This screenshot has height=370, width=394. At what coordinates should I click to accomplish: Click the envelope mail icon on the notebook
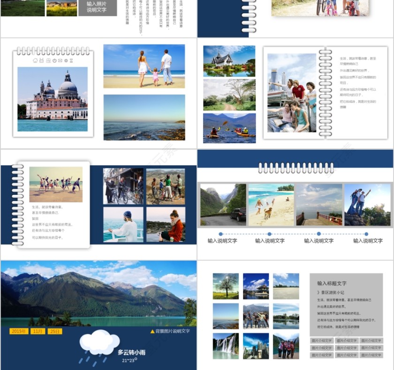pyautogui.click(x=60, y=61)
